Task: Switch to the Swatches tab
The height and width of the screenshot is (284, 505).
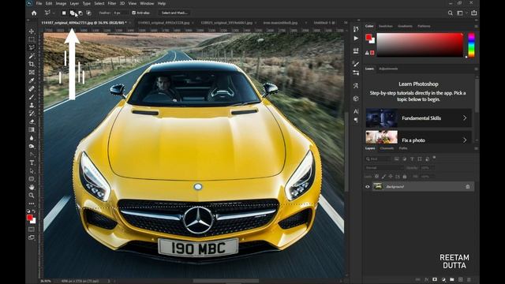Action: pyautogui.click(x=386, y=26)
